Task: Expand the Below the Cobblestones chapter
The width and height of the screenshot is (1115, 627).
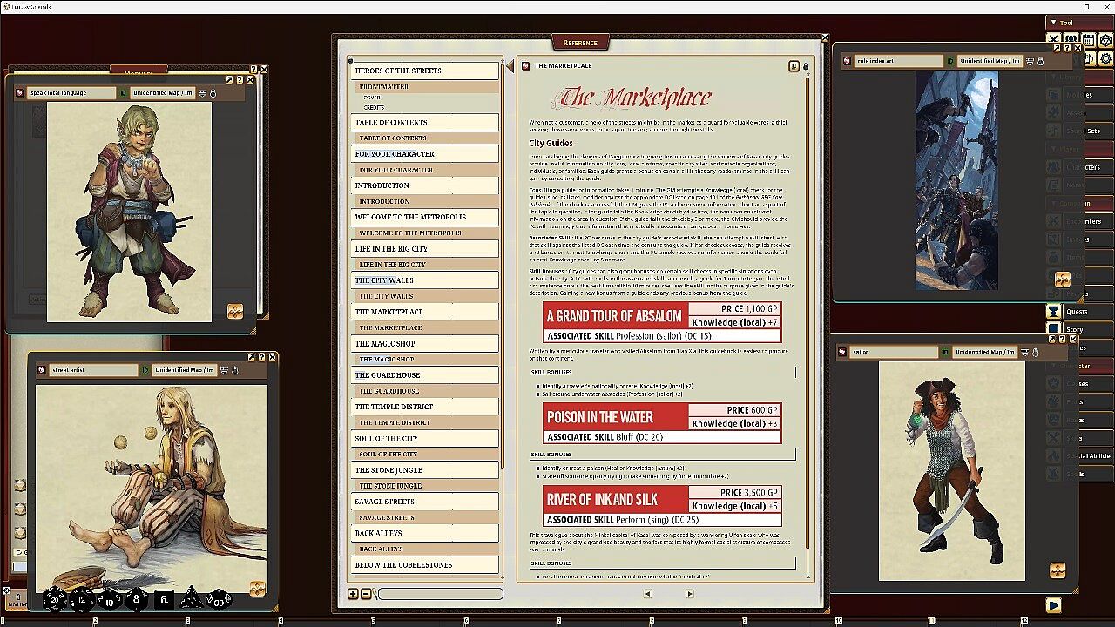Action: [x=425, y=565]
